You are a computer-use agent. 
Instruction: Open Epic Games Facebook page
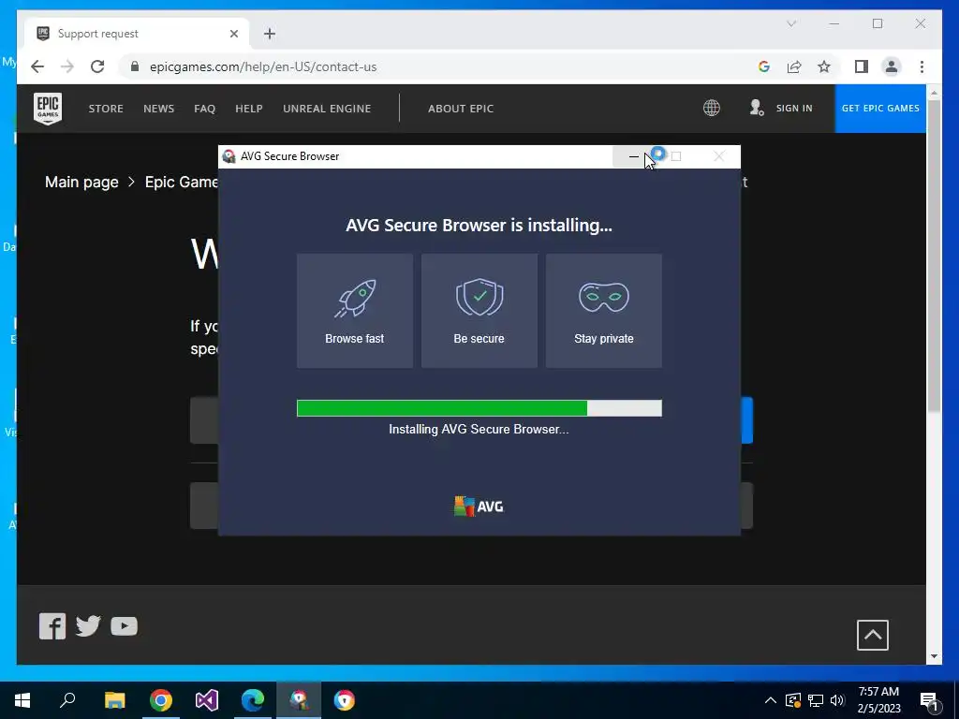52,626
